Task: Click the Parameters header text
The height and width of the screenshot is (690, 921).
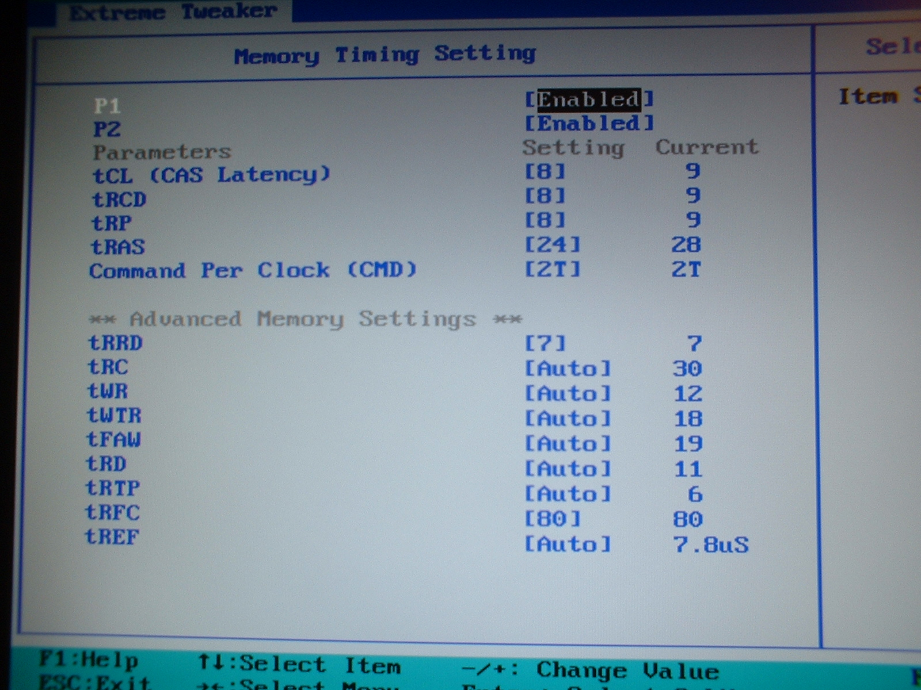Action: (162, 152)
